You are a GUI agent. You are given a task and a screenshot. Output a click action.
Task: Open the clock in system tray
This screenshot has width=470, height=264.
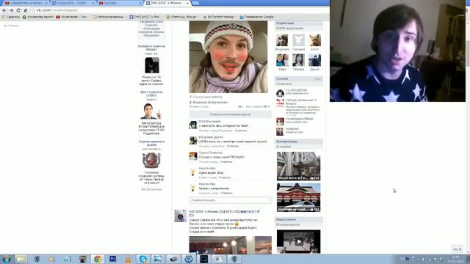tap(455, 259)
